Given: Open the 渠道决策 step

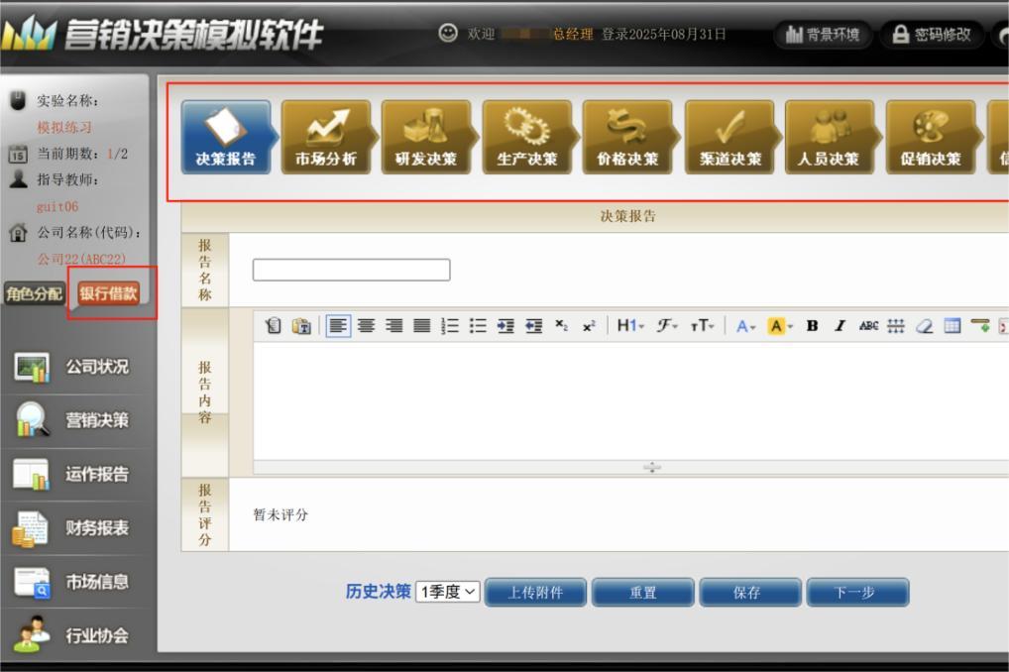Looking at the screenshot, I should (x=729, y=137).
